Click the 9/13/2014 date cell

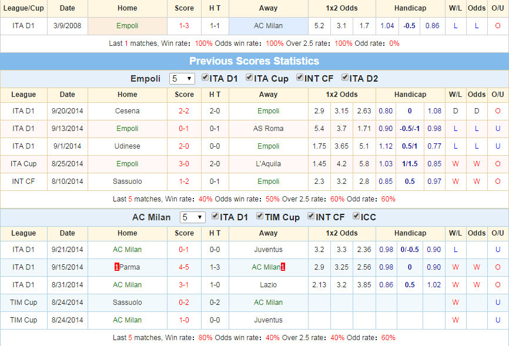tap(67, 128)
